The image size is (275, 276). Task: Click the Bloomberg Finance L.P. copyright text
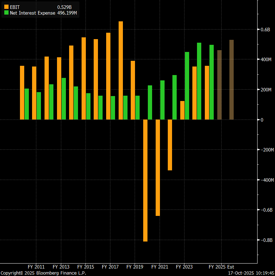tap(43, 273)
